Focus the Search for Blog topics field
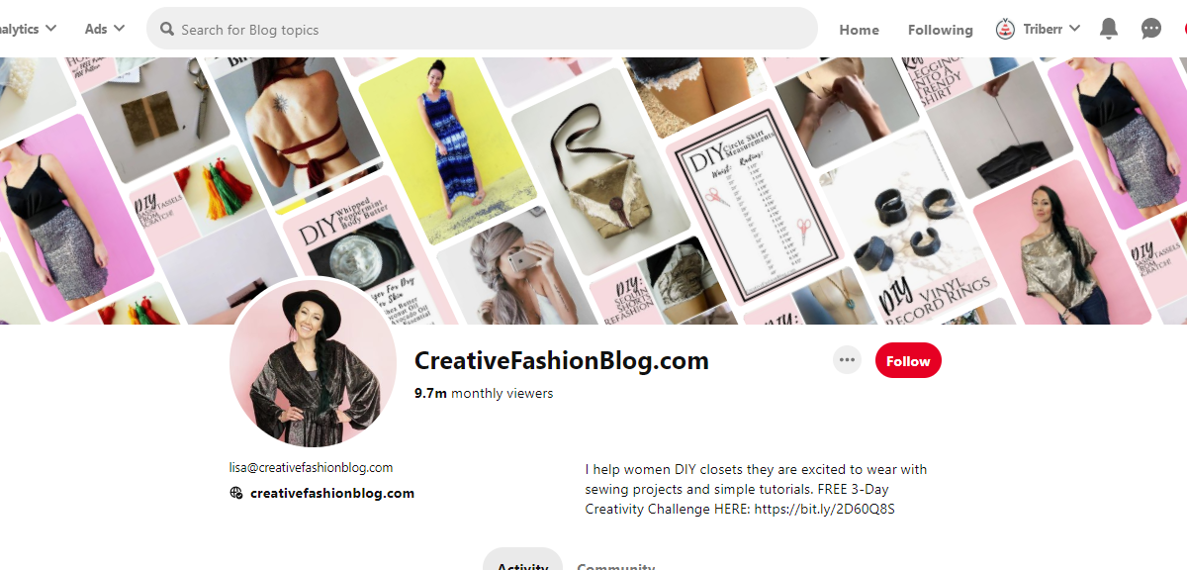The image size is (1187, 570). [482, 29]
